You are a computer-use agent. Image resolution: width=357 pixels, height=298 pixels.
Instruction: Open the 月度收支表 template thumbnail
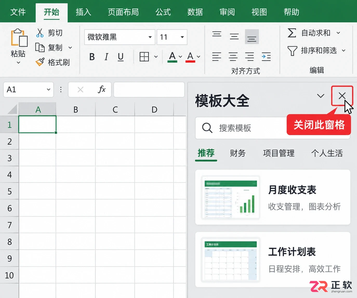click(230, 197)
